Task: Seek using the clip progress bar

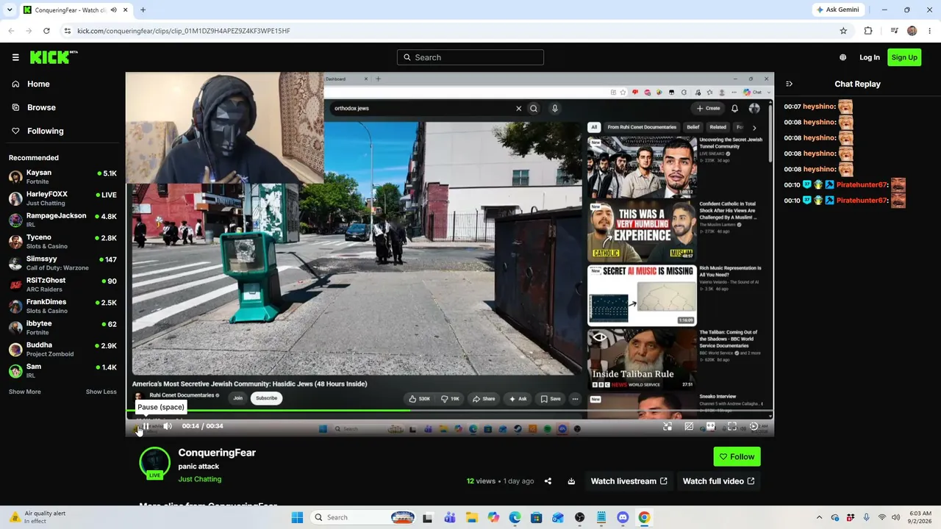Action: coord(450,410)
